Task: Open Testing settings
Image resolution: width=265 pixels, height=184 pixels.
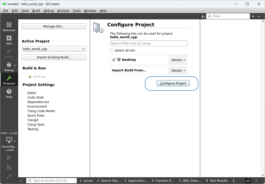Action: 33,129
